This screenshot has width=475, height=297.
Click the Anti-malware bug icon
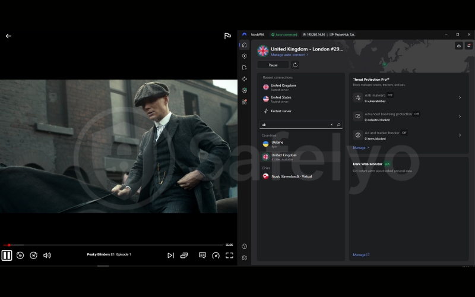[358, 97]
